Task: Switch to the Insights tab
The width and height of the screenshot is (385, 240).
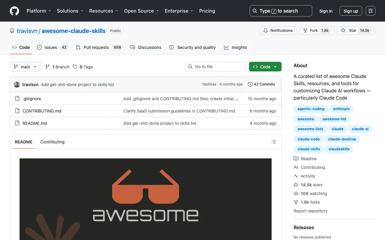Action: pos(236,47)
